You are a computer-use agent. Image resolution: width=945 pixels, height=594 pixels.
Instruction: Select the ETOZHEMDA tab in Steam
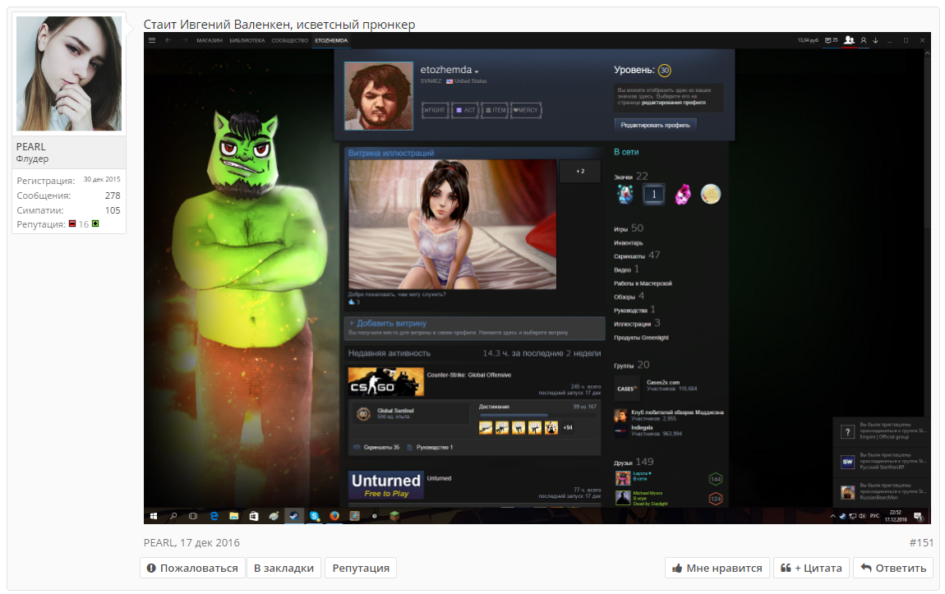331,40
